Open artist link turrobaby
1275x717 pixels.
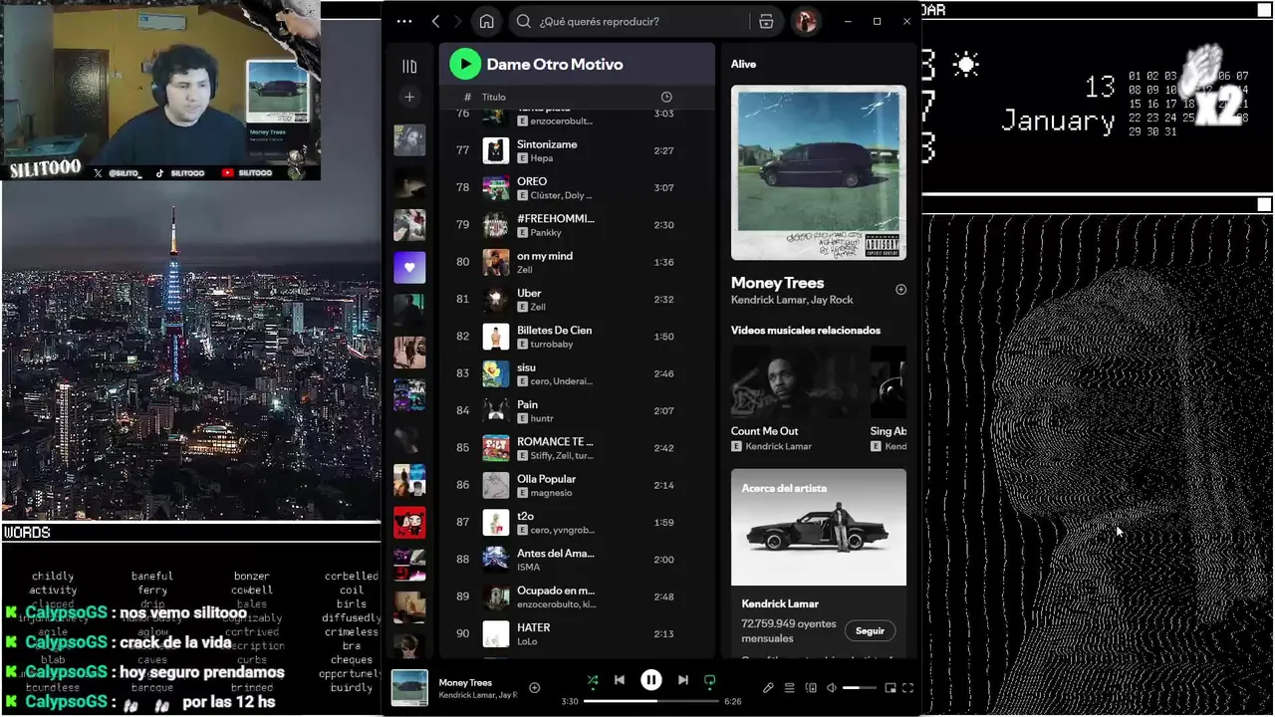point(553,345)
